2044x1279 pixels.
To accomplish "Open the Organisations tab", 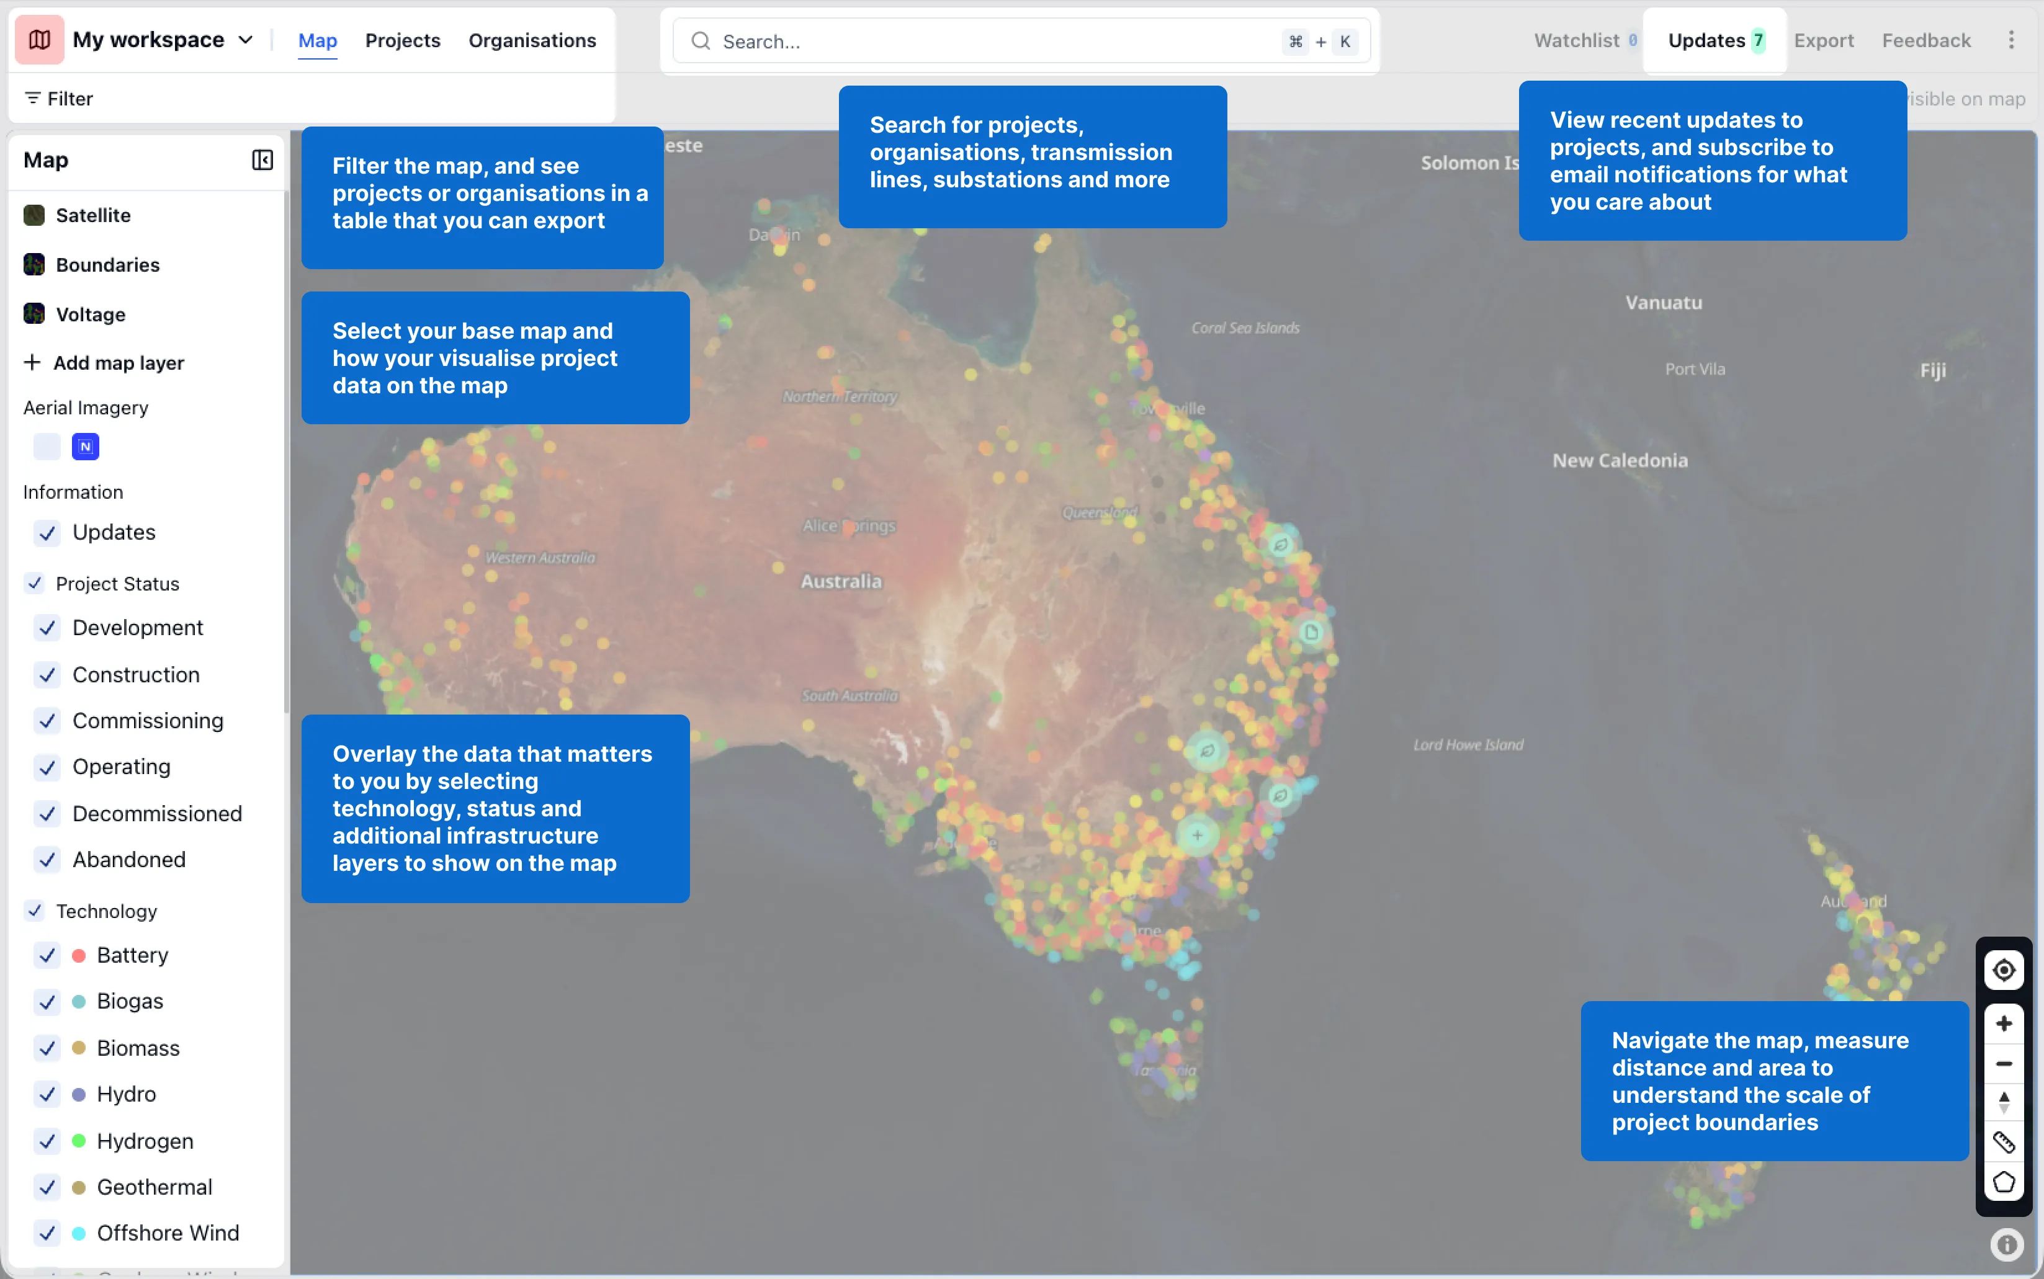I will (532, 40).
